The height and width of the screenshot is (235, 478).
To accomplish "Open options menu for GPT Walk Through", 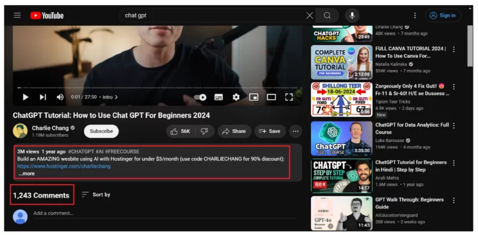I will 454,200.
